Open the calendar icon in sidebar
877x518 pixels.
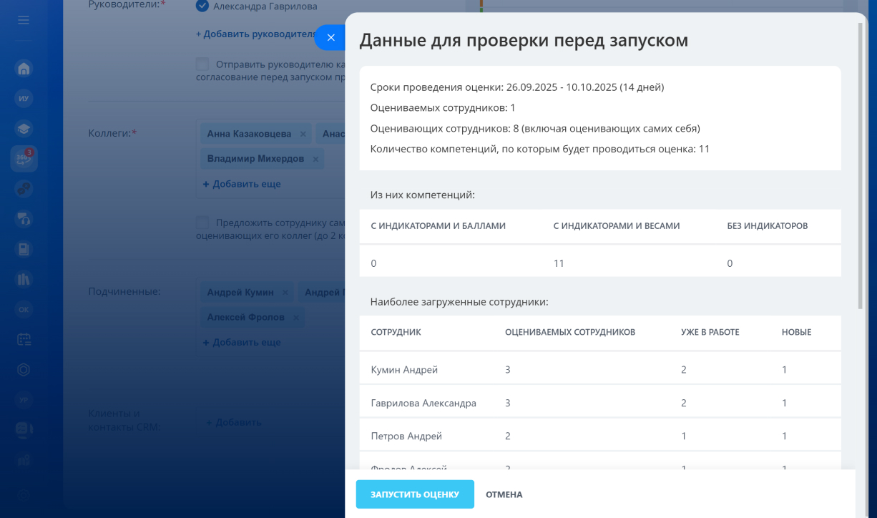coord(24,340)
